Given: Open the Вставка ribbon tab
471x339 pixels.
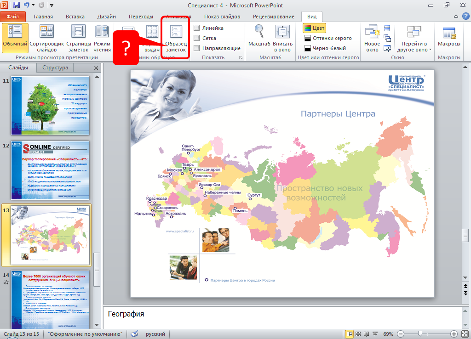Looking at the screenshot, I should [x=75, y=17].
